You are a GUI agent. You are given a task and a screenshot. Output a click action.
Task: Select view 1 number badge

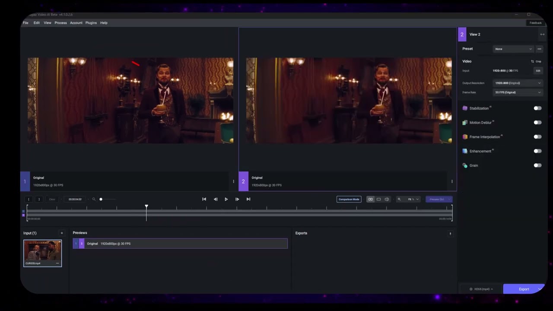(25, 181)
